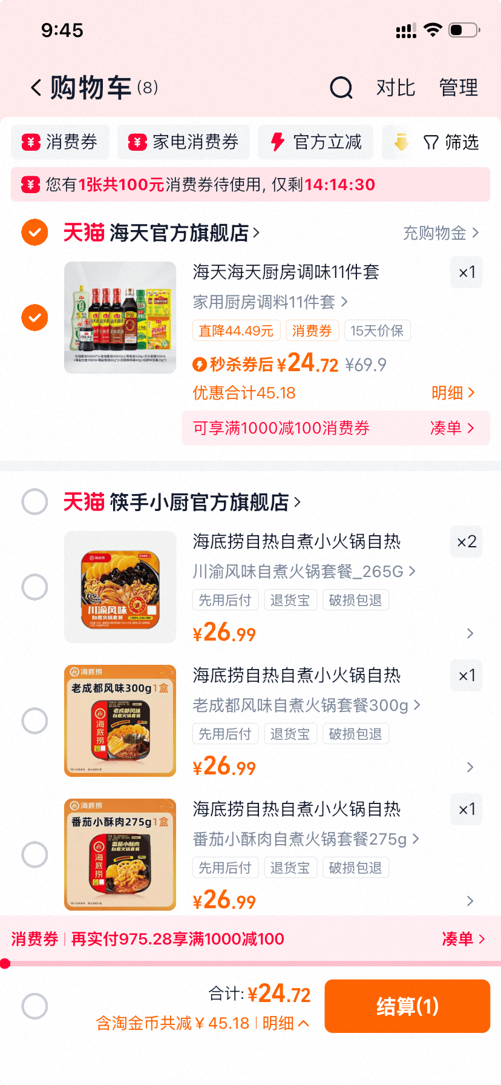The image size is (501, 1085).
Task: Tap the red coupon icon in the 100元 banner
Action: point(31,184)
